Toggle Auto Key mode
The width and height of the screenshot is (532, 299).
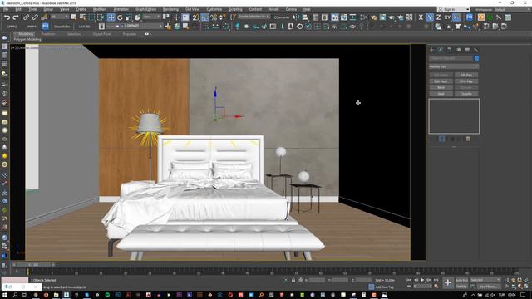click(461, 280)
